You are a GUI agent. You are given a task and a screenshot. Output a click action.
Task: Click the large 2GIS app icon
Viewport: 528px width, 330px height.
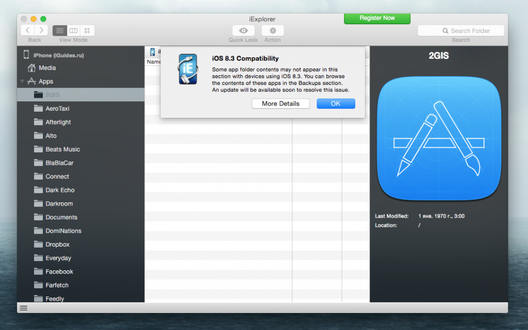439,138
